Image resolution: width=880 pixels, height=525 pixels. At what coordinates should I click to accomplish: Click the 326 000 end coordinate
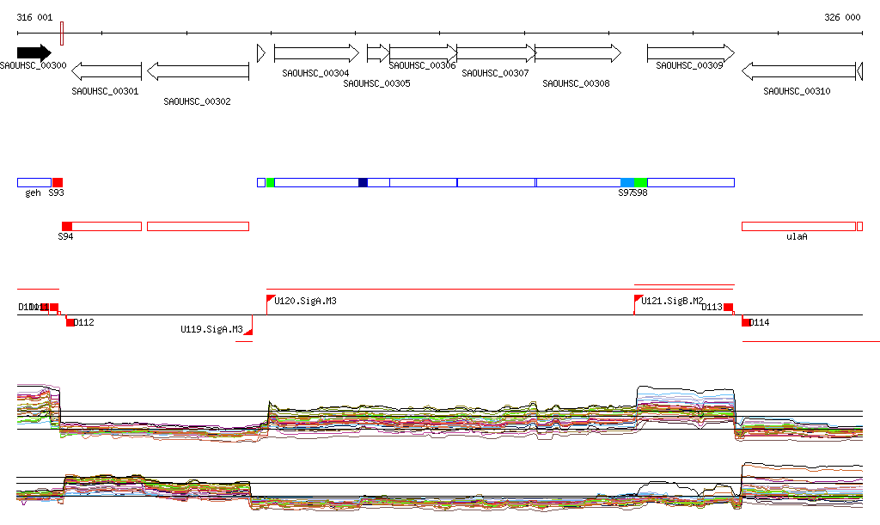tap(842, 17)
